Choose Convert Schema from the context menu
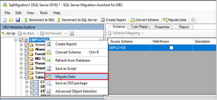 point(76,52)
